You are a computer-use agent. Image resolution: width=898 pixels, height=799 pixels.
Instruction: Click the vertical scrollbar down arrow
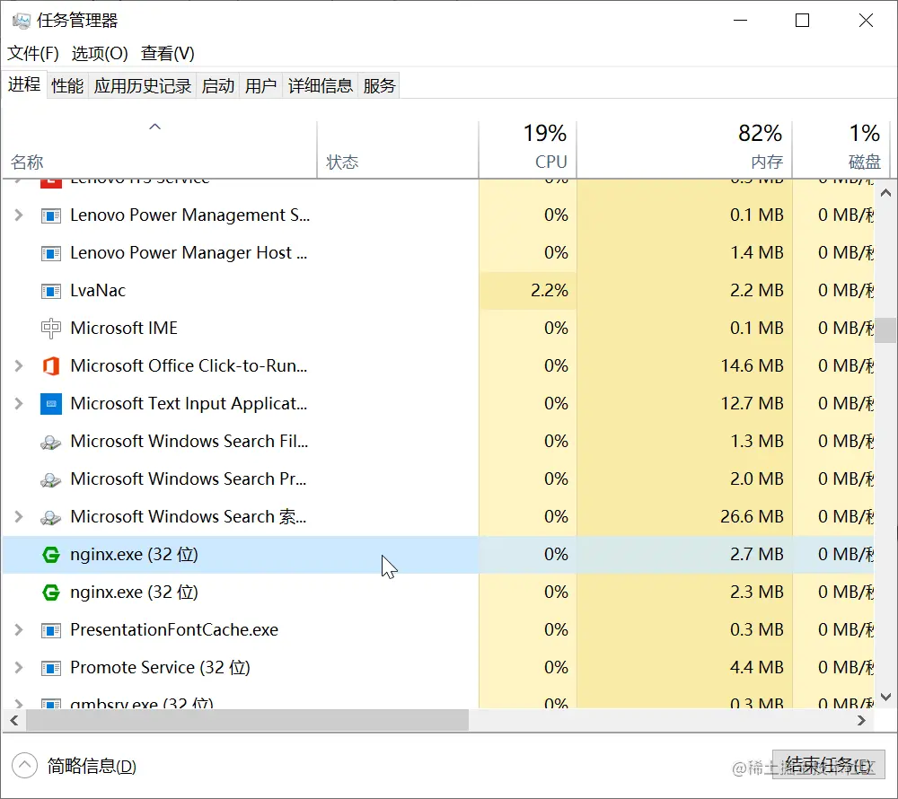885,697
